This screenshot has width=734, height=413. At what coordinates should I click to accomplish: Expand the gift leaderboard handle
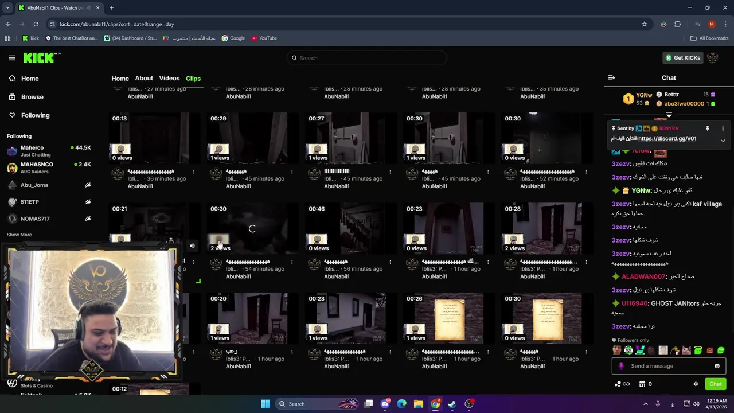(669, 115)
